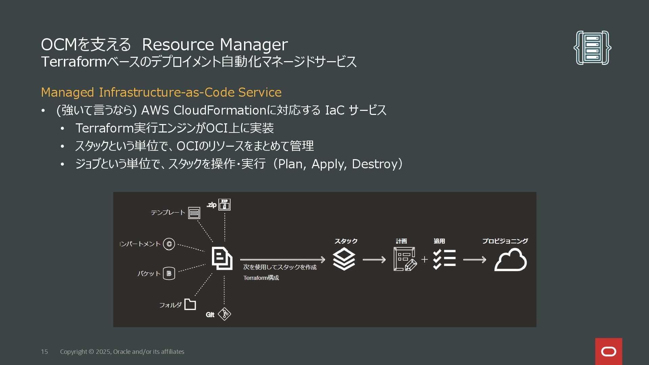This screenshot has width=649, height=365.
Task: Click the arrow between stack and plan
Action: tap(374, 260)
